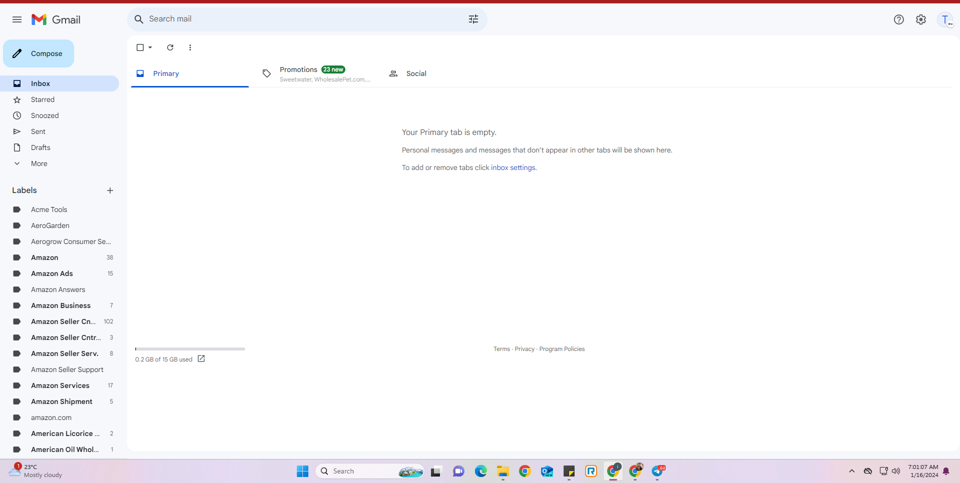Open the More options three-dot menu

[190, 47]
